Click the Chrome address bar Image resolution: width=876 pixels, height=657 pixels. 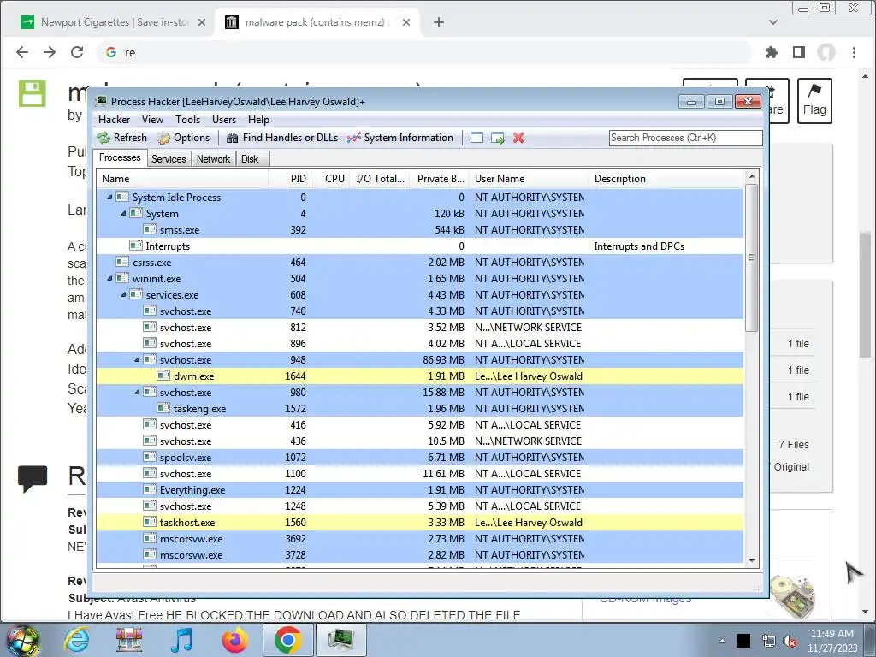coord(424,52)
